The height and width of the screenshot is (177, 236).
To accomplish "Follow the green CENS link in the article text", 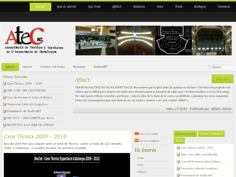I will coord(7,148).
